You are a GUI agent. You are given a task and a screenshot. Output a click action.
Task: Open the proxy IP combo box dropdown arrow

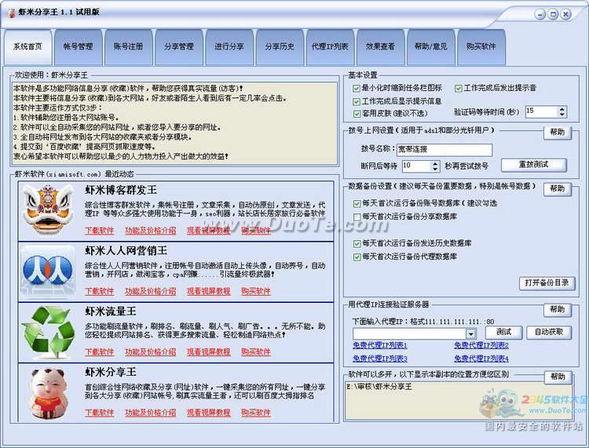point(470,333)
